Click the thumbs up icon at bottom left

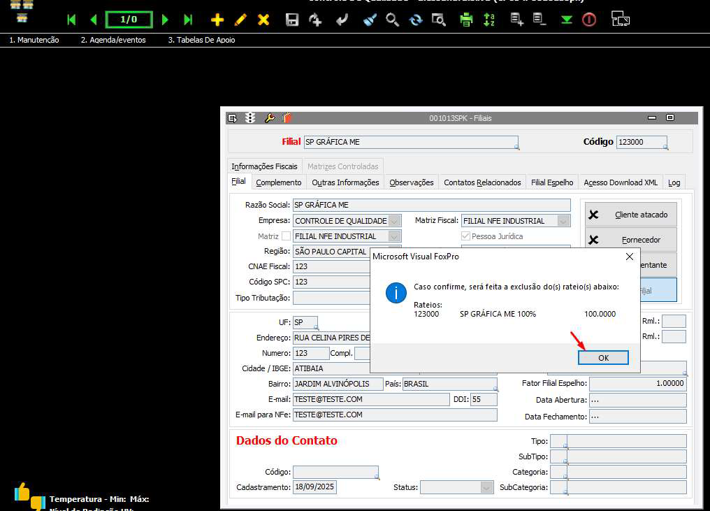click(22, 491)
